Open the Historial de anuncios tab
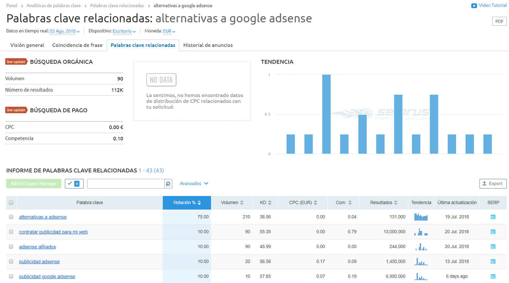Image resolution: width=509 pixels, height=283 pixels. pos(208,45)
